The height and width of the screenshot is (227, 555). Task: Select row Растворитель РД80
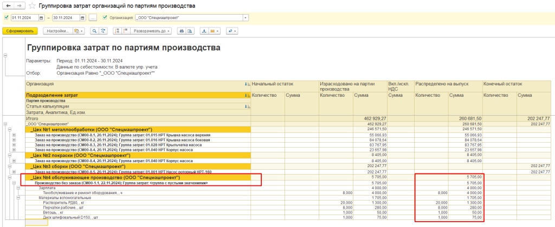138,203
